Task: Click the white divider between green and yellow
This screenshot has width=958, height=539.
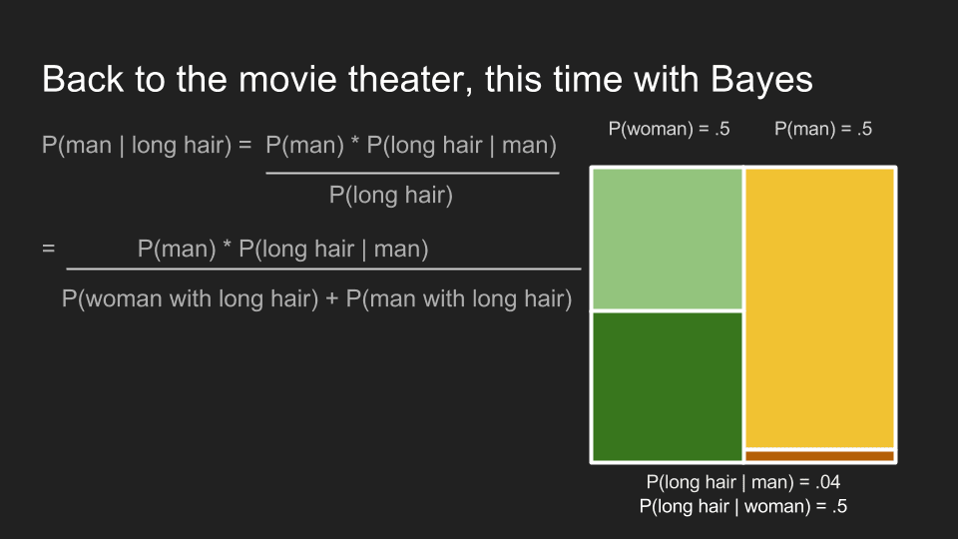Action: pos(743,314)
